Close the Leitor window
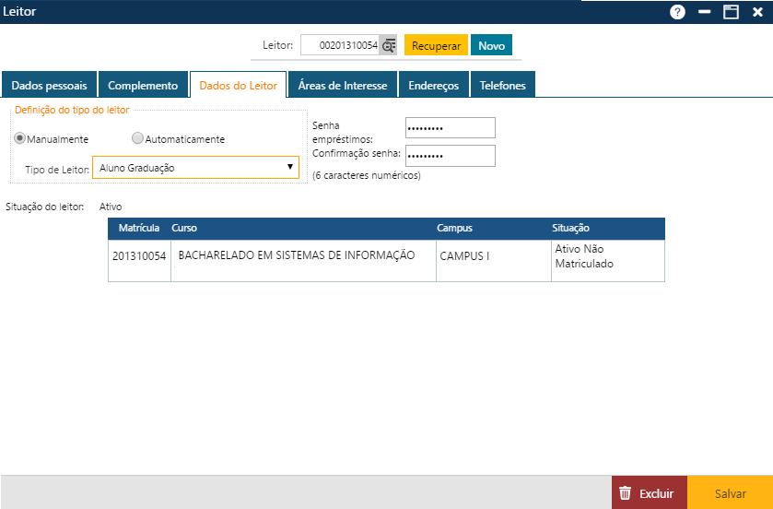This screenshot has height=509, width=773. [x=757, y=12]
